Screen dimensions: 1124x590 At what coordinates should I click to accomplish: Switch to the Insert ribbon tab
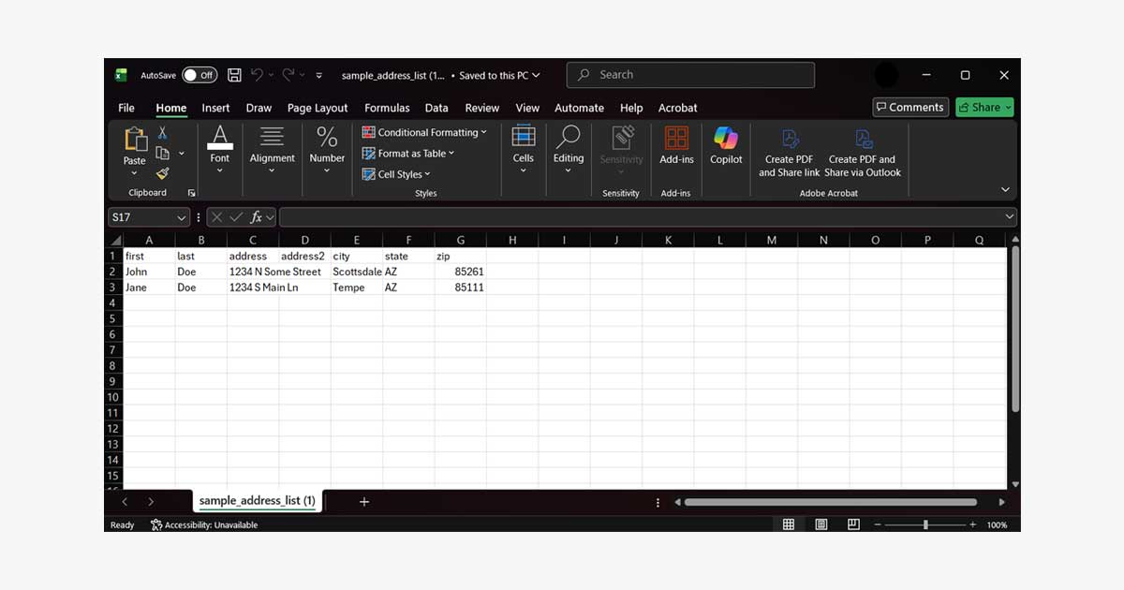pyautogui.click(x=215, y=108)
